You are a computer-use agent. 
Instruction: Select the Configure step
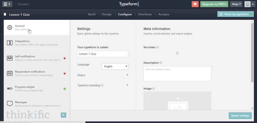(x=125, y=14)
